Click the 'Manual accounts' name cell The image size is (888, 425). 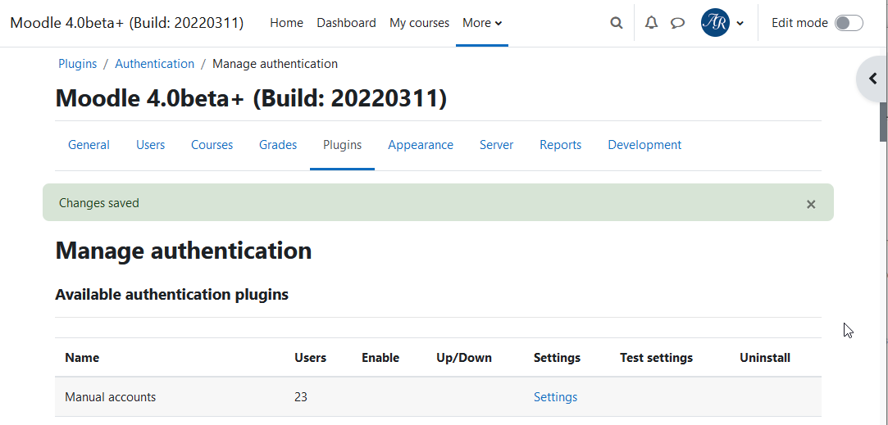(111, 397)
